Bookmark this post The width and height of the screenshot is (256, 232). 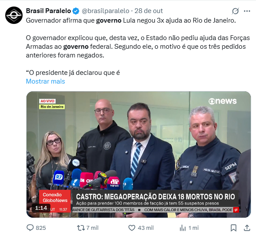(x=233, y=228)
